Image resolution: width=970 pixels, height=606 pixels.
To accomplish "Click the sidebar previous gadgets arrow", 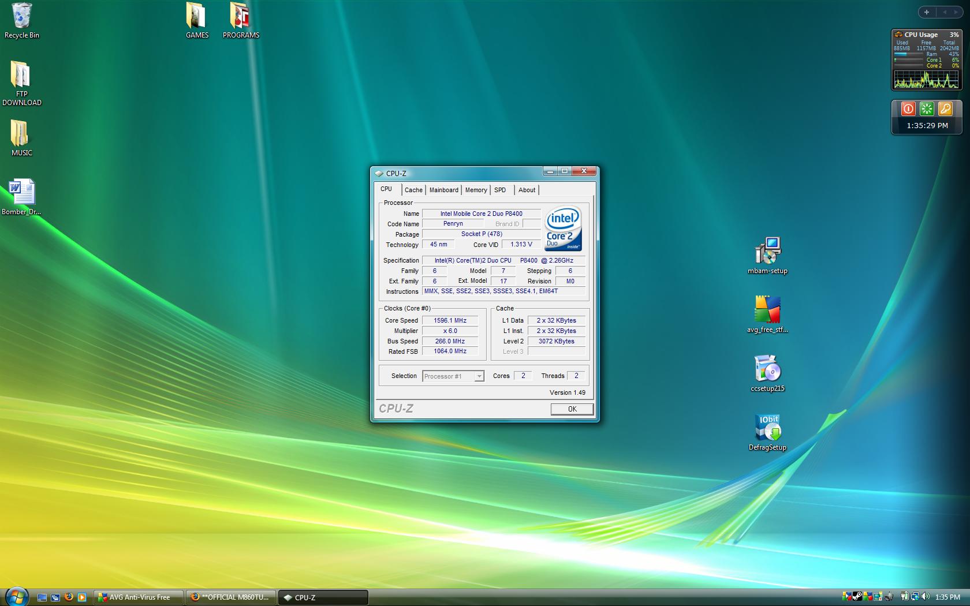I will (945, 12).
